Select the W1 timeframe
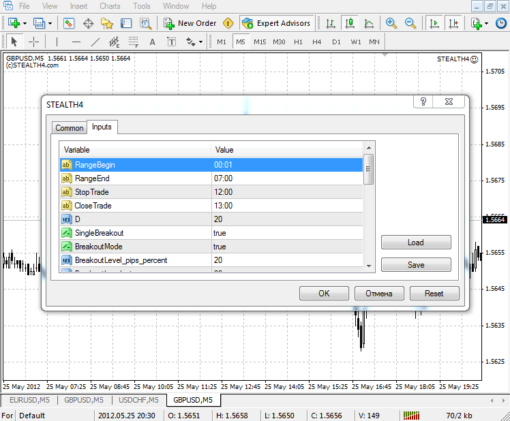This screenshot has width=510, height=421. [356, 42]
